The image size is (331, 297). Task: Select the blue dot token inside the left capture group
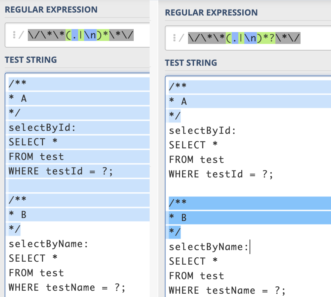click(75, 35)
